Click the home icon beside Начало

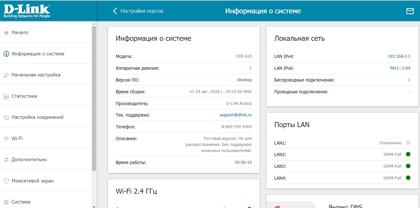coord(6,32)
